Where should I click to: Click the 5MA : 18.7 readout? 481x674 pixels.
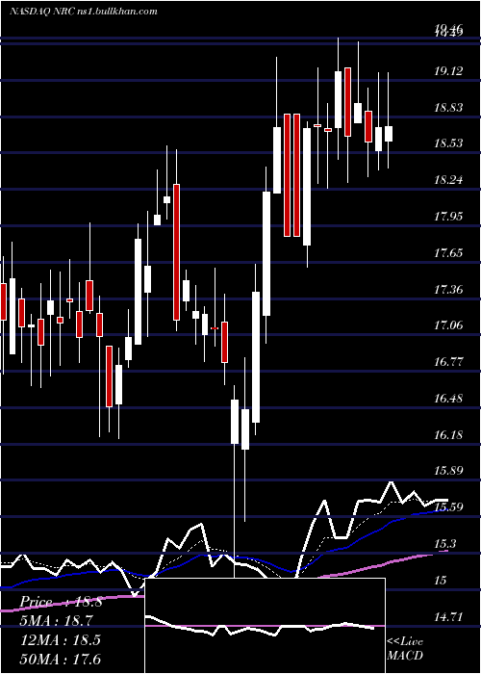57,621
